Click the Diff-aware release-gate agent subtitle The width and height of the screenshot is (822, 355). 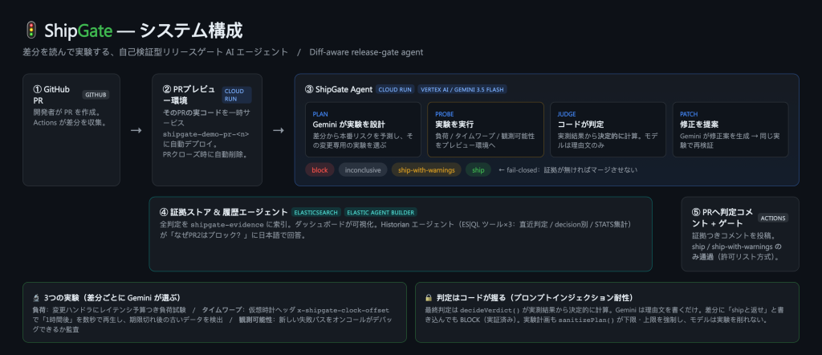tap(366, 52)
